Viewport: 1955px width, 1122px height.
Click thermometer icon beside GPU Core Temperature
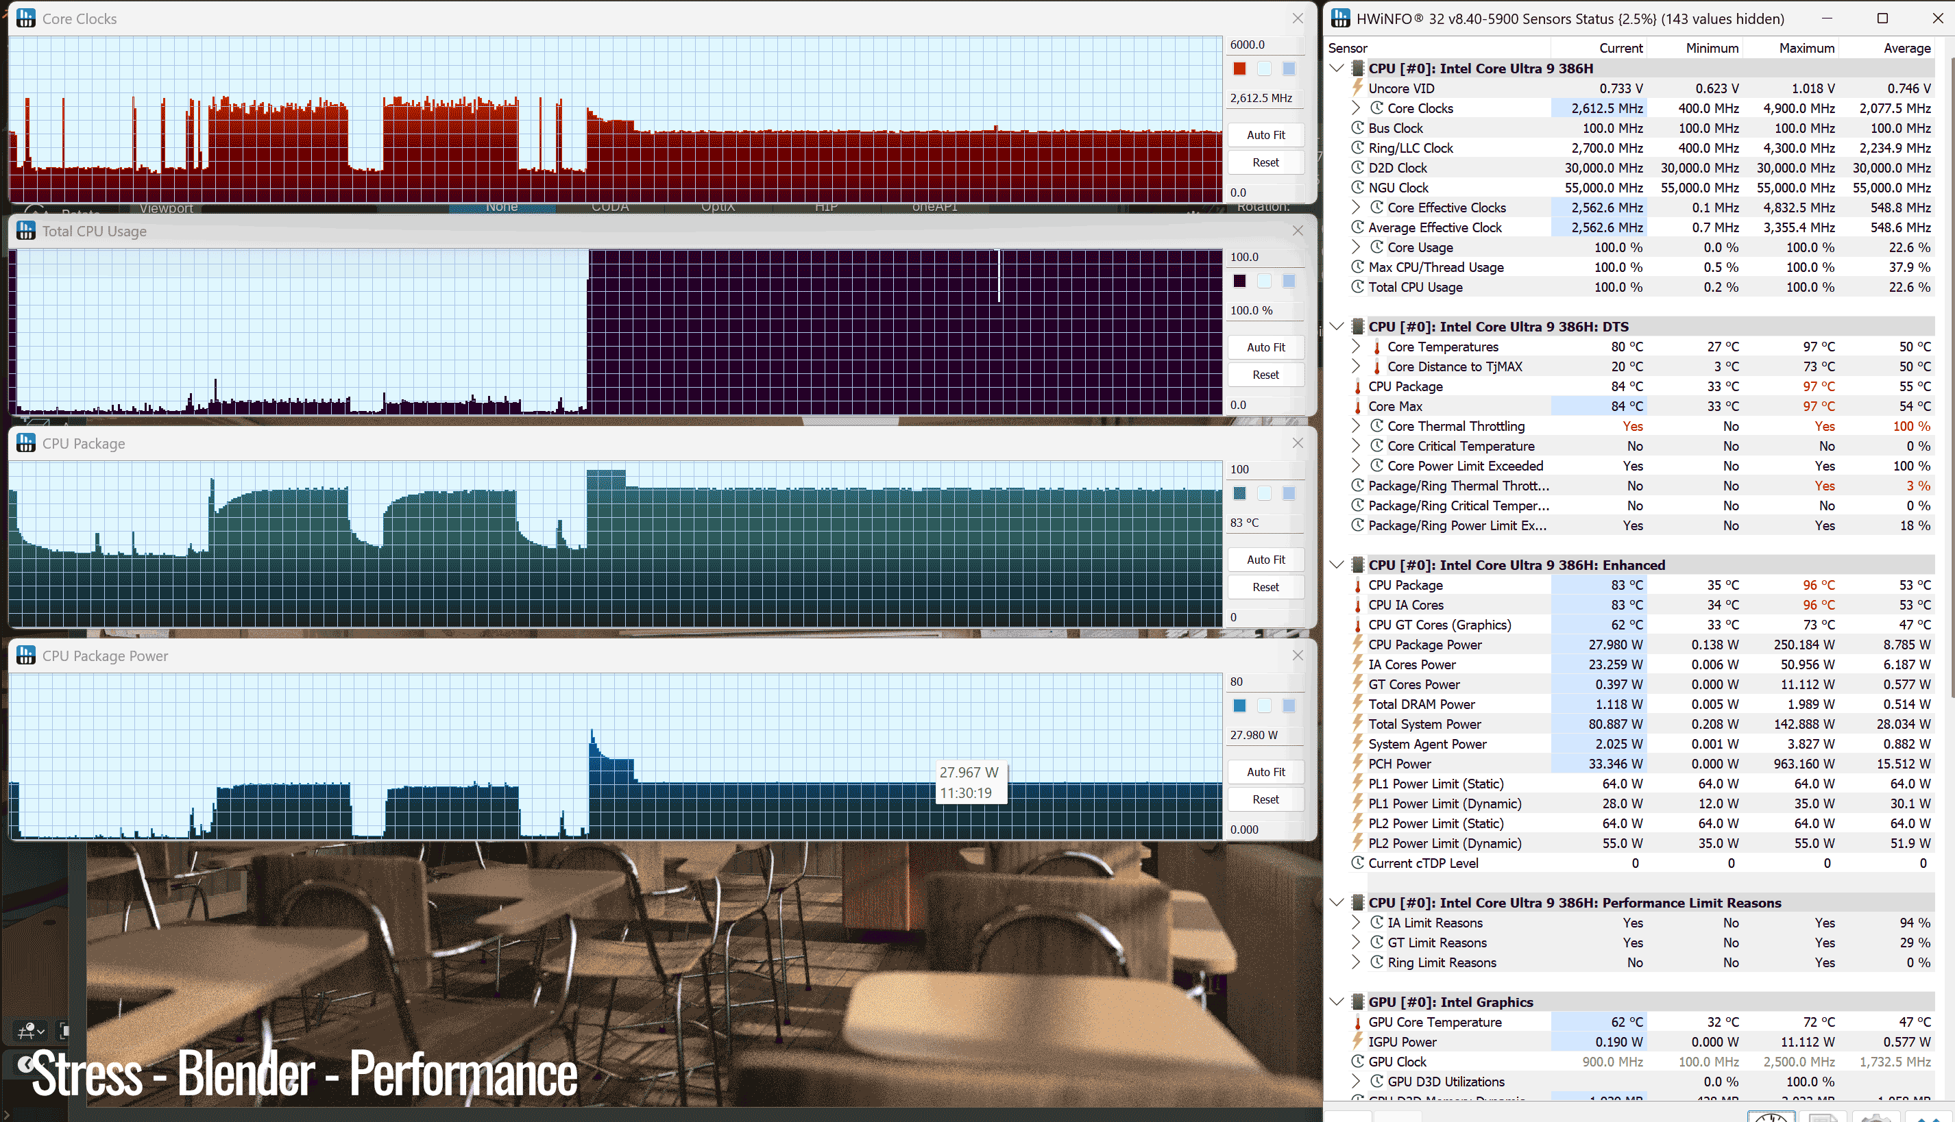point(1357,1022)
